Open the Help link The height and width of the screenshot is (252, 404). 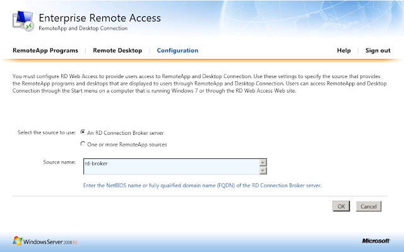tap(343, 50)
